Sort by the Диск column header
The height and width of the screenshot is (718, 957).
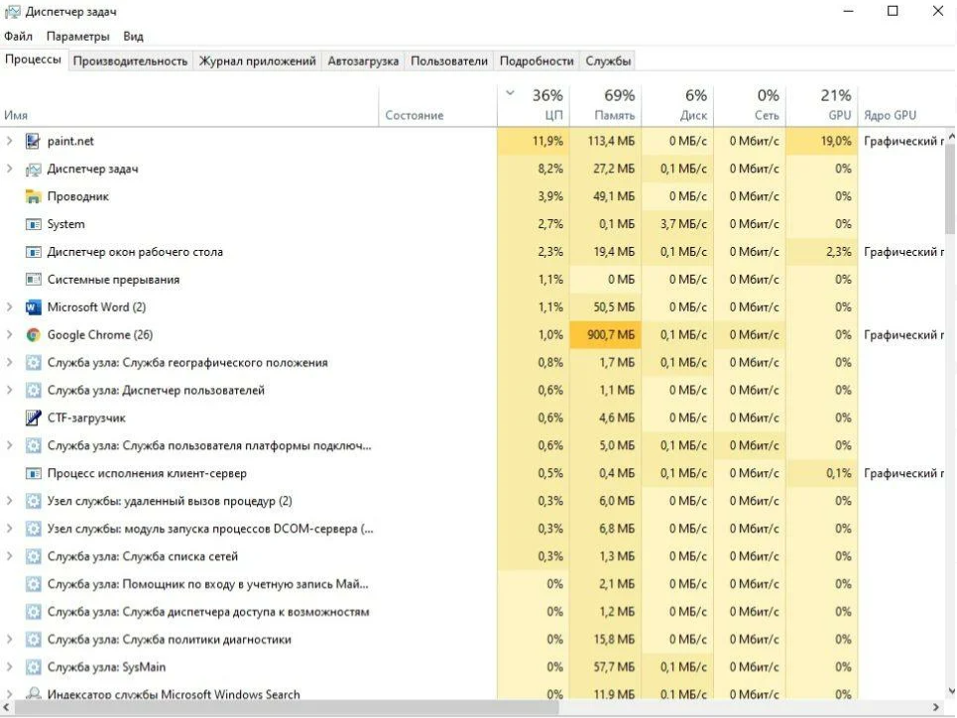677,105
